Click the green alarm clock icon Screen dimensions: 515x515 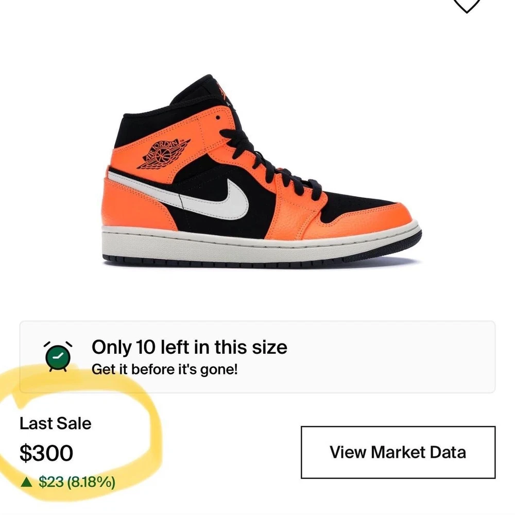58,356
